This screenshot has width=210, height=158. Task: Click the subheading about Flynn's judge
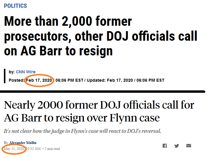pos(82,131)
